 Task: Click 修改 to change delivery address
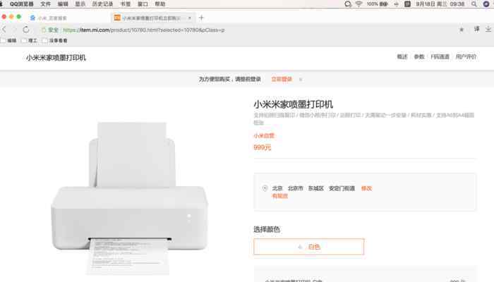[366, 188]
